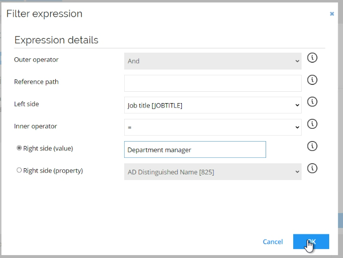
Task: Focus the 'Department manager' value field
Action: pyautogui.click(x=195, y=149)
